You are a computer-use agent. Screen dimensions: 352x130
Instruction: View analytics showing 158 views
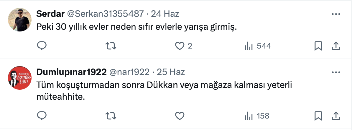pos(257,116)
